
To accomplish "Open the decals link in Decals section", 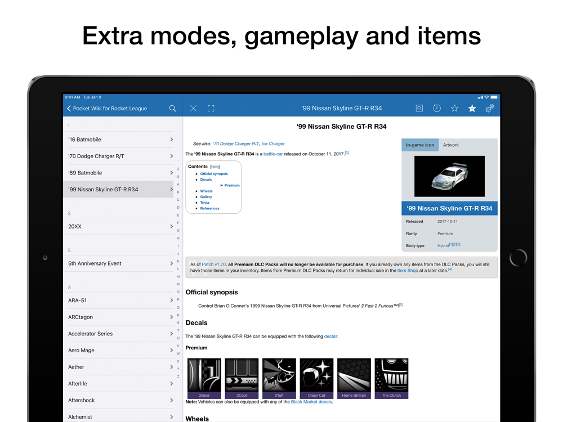I will (x=330, y=336).
